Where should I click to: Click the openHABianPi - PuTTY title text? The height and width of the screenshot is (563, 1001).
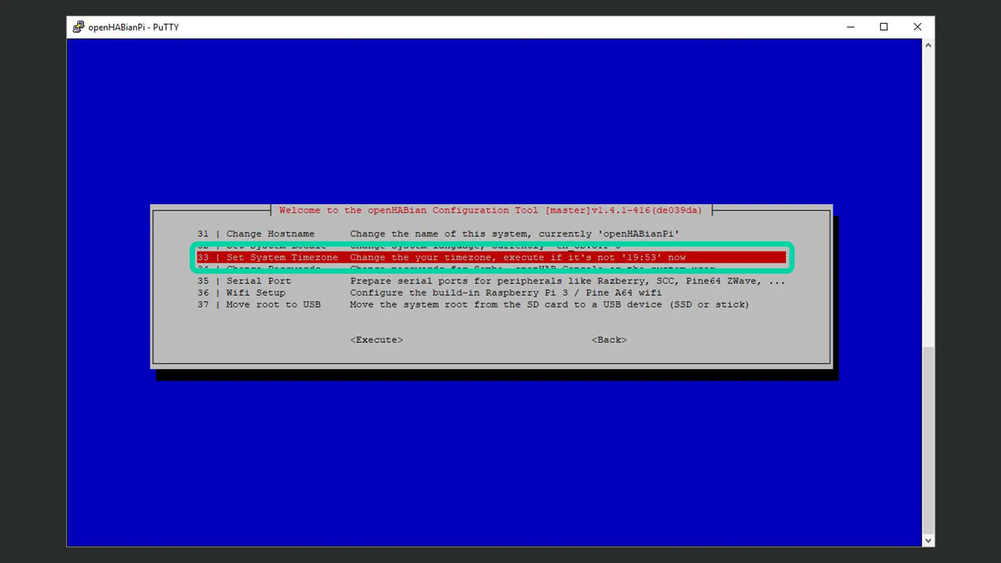(133, 27)
